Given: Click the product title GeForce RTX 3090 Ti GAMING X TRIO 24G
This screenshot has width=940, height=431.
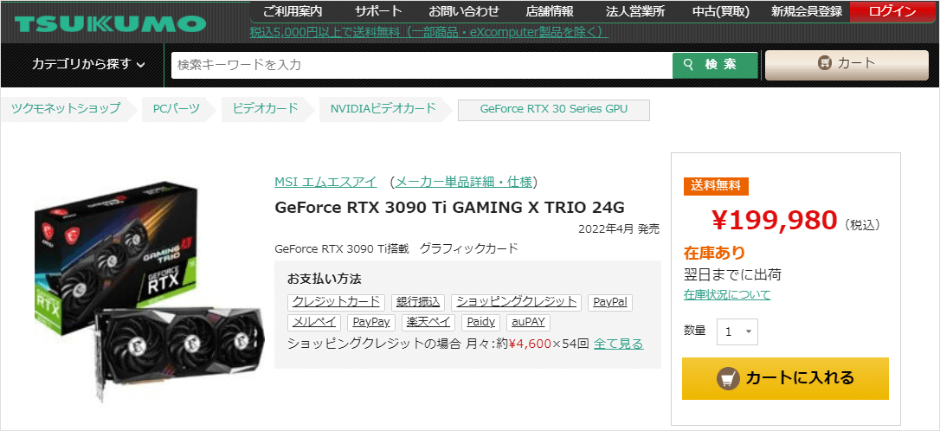Looking at the screenshot, I should click(449, 208).
